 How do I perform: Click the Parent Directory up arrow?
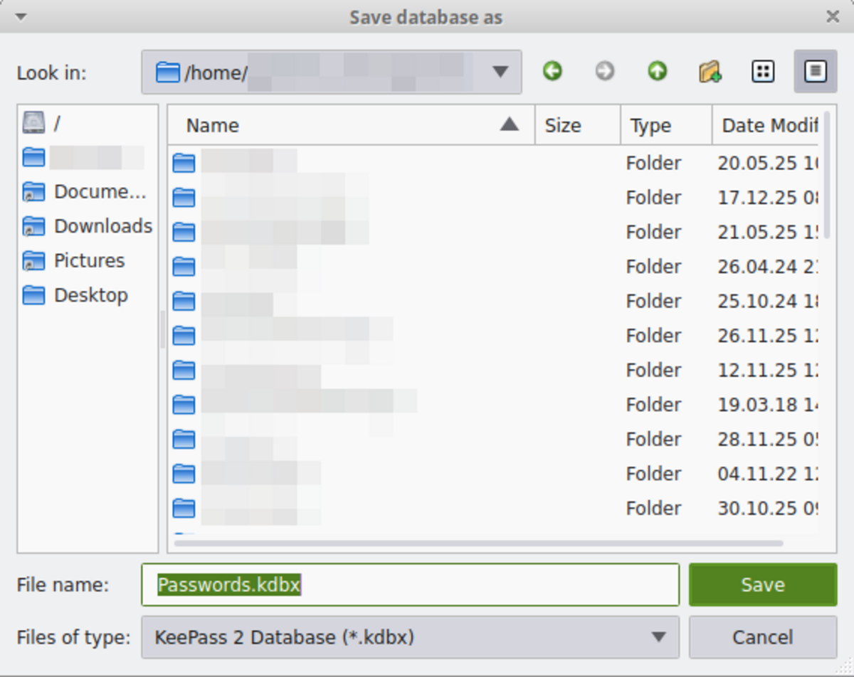tap(657, 71)
